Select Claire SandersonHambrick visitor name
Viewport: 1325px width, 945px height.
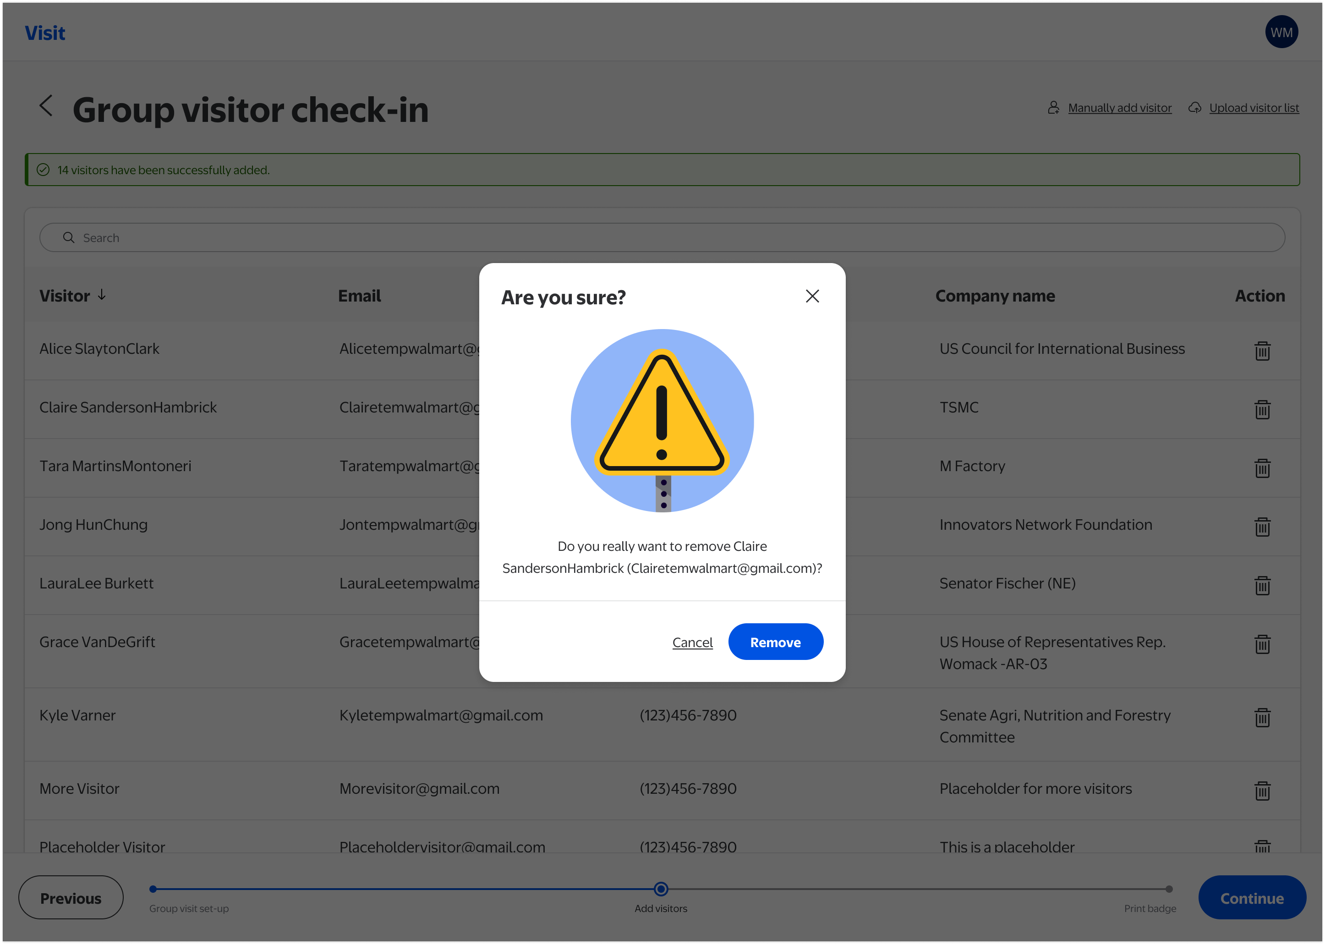click(128, 407)
